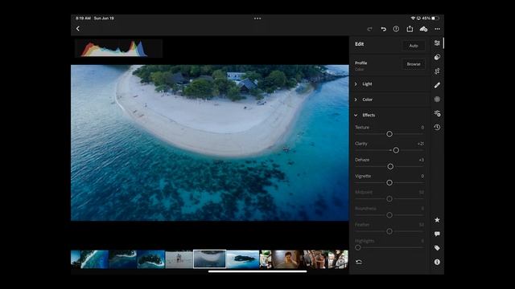The width and height of the screenshot is (515, 289).
Task: Click the time in status bar
Action: tap(83, 18)
